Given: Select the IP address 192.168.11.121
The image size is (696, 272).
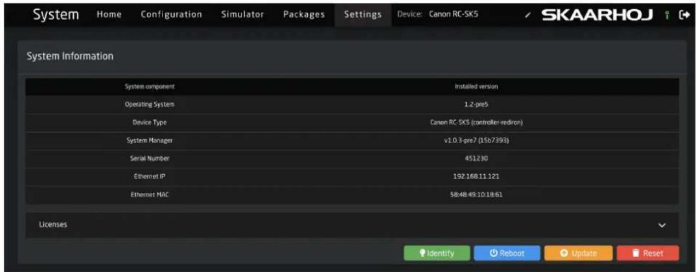Looking at the screenshot, I should 476,177.
